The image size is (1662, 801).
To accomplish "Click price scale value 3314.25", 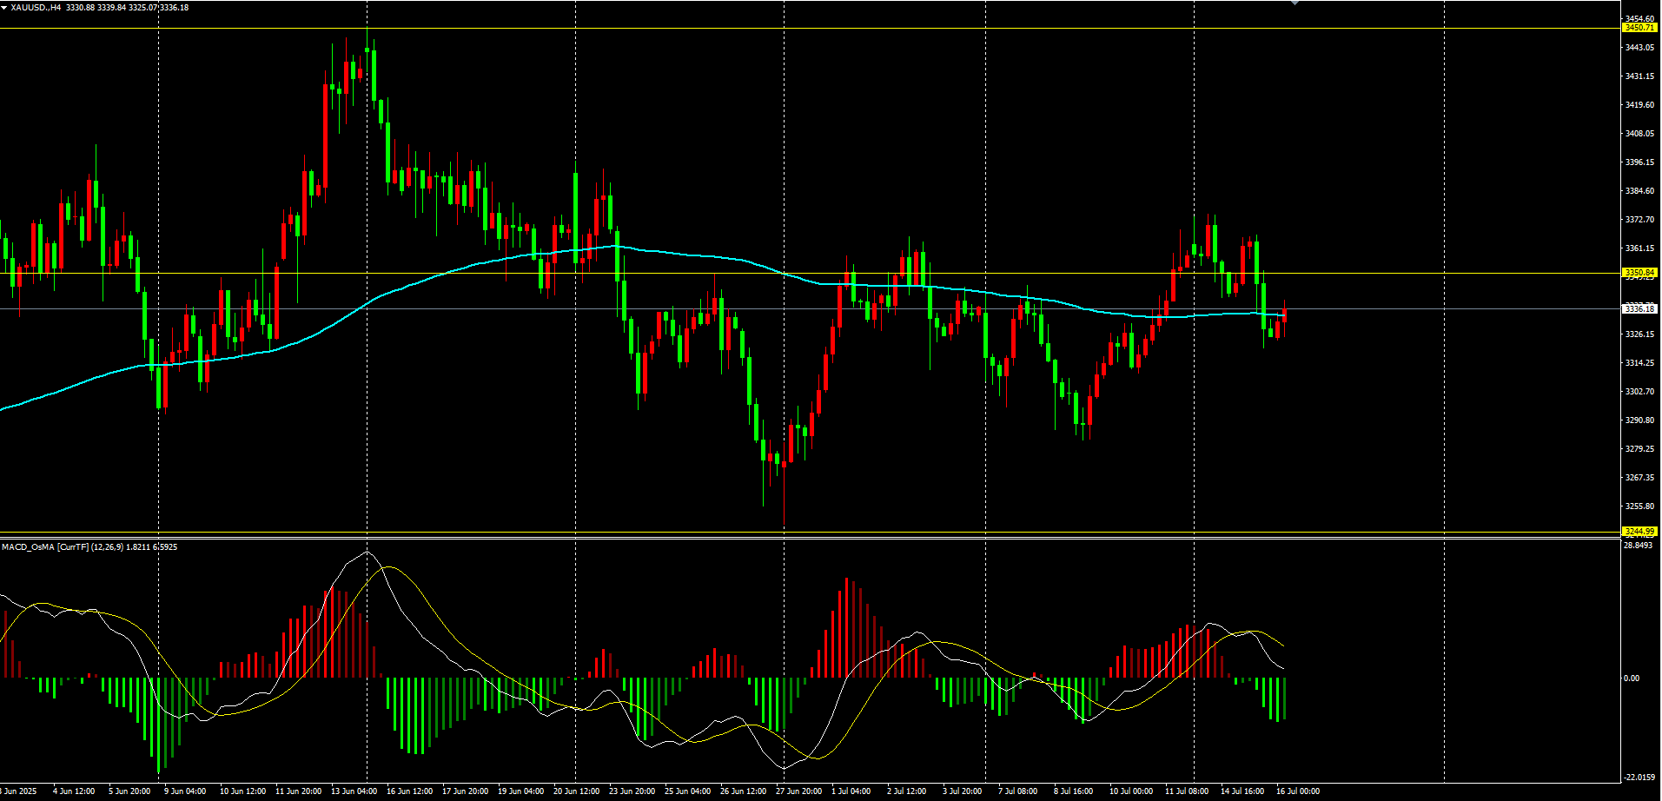I will pyautogui.click(x=1639, y=363).
